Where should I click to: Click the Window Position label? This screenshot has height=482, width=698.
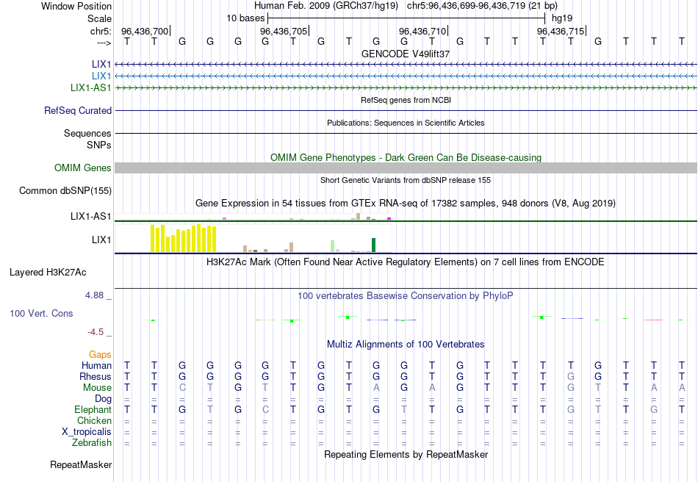[76, 6]
